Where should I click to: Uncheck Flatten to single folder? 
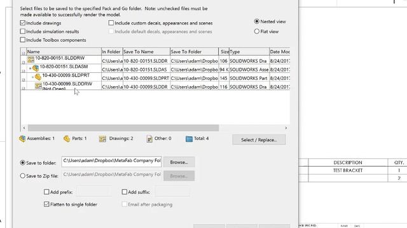point(46,204)
